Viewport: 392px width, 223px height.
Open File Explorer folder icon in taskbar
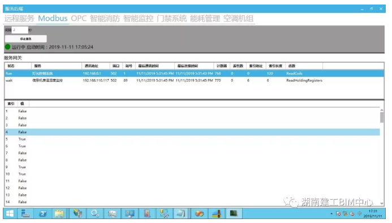click(x=59, y=213)
